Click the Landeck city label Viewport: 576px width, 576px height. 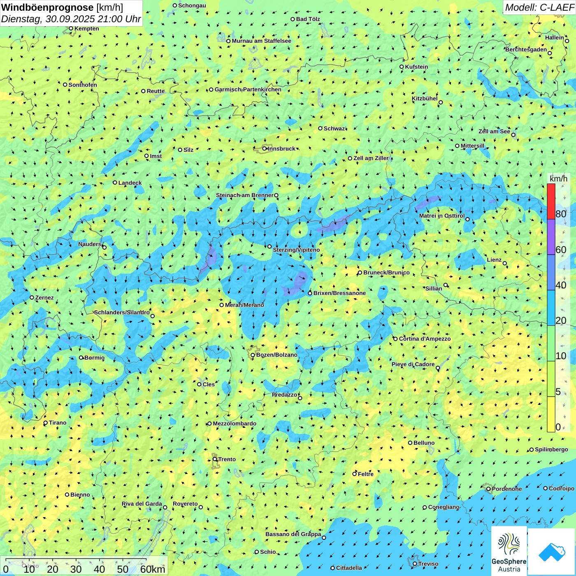(x=130, y=183)
